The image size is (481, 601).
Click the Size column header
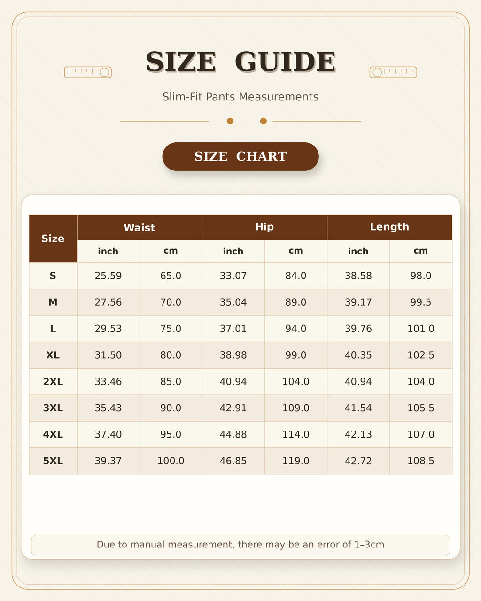pyautogui.click(x=53, y=239)
